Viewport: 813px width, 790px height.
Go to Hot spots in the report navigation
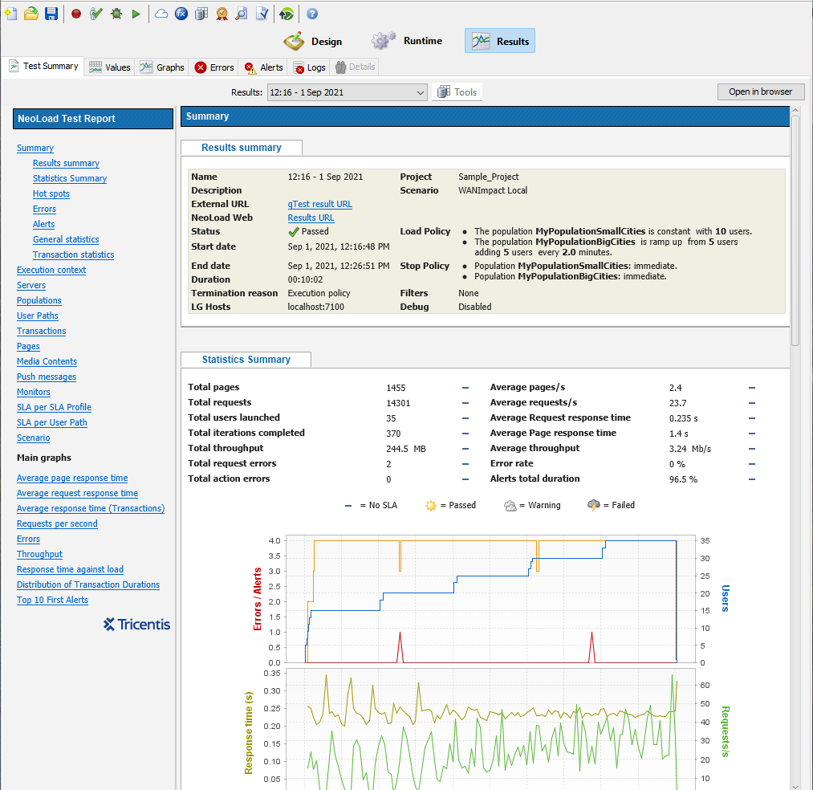coord(51,193)
